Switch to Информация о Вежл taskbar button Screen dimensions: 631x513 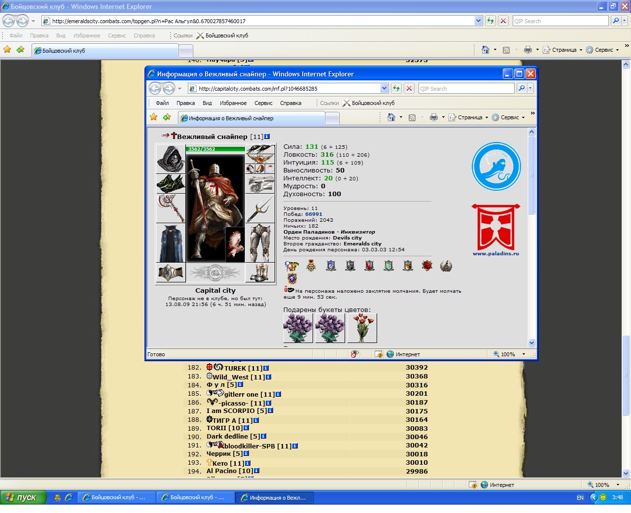point(275,498)
